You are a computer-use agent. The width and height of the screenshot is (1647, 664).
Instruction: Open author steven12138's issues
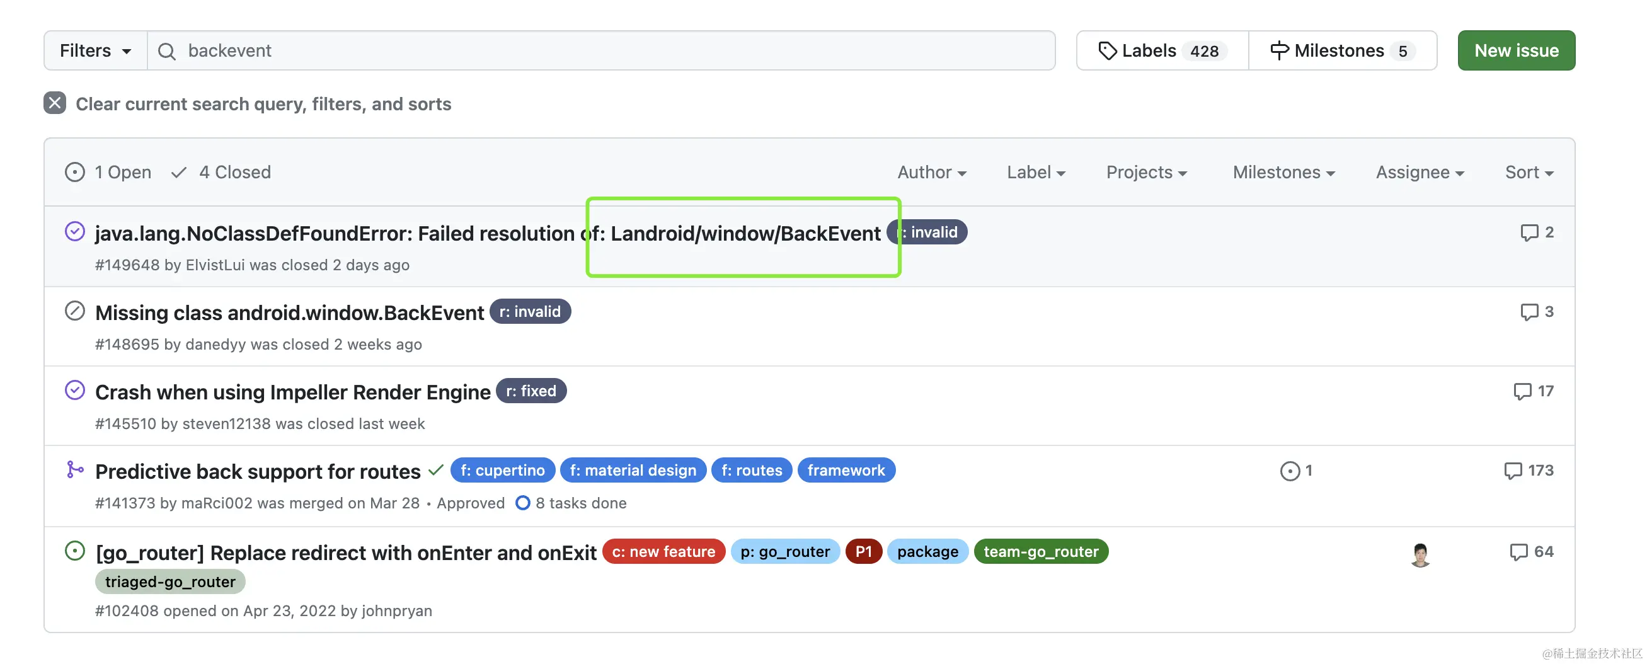226,423
